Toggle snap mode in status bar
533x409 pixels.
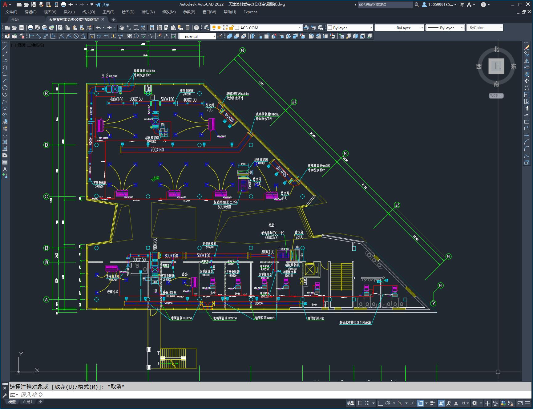(367, 403)
